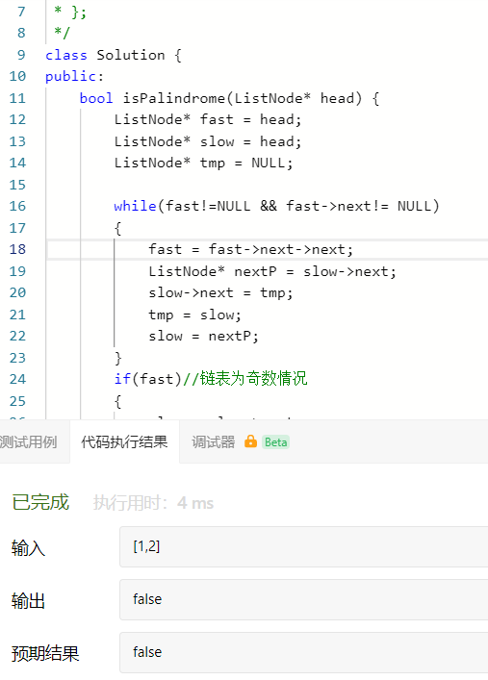
Task: Click the 执行用时: 4 ms text
Action: pyautogui.click(x=153, y=503)
